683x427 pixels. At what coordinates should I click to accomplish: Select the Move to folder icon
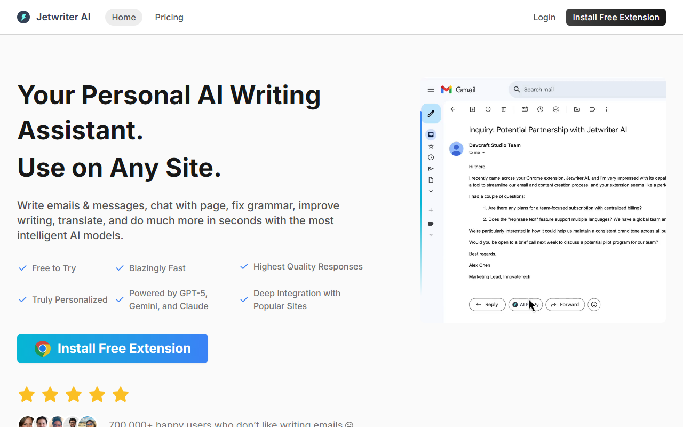(x=577, y=109)
